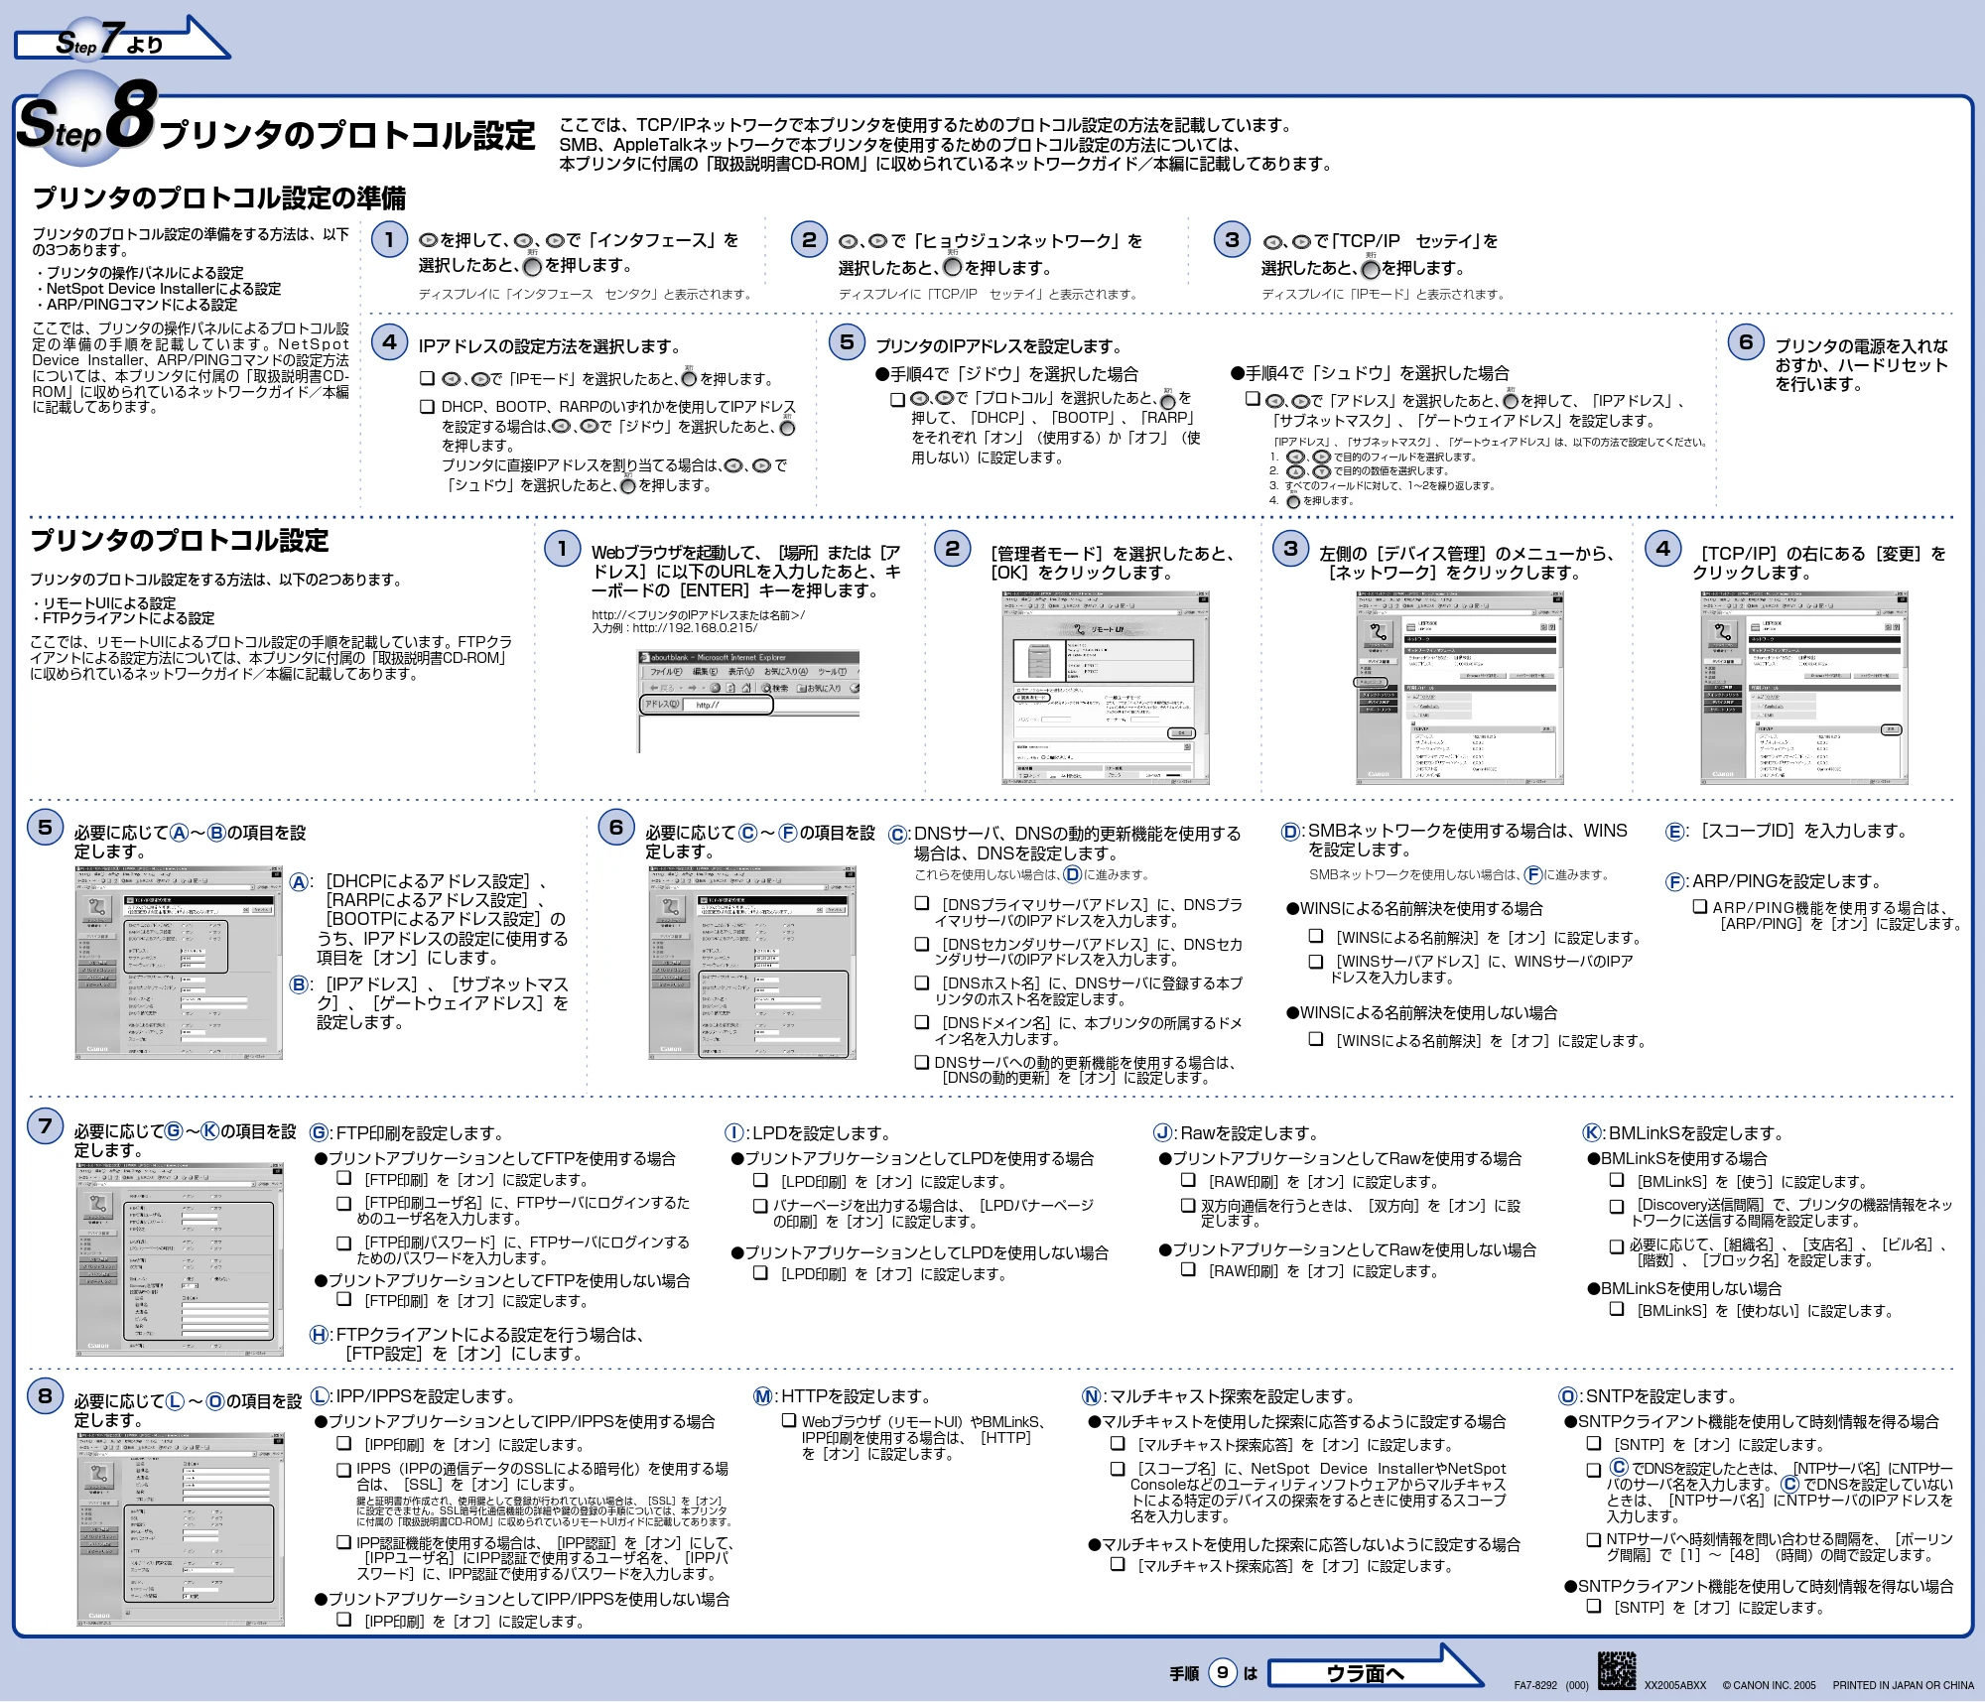This screenshot has height=1702, width=1985.
Task: Click the circled letter K beside BMLinkSを設定します
Action: point(1592,1133)
